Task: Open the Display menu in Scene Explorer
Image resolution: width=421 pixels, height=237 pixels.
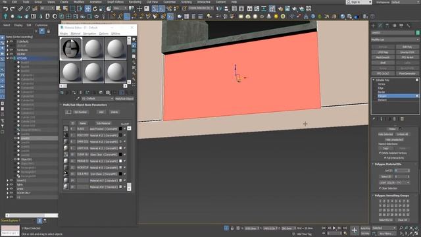Action: (x=18, y=25)
